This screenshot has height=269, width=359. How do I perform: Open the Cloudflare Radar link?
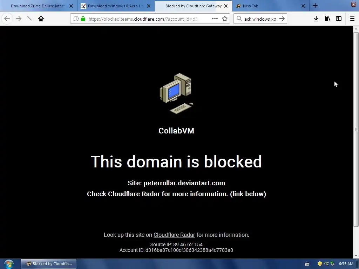point(174,235)
